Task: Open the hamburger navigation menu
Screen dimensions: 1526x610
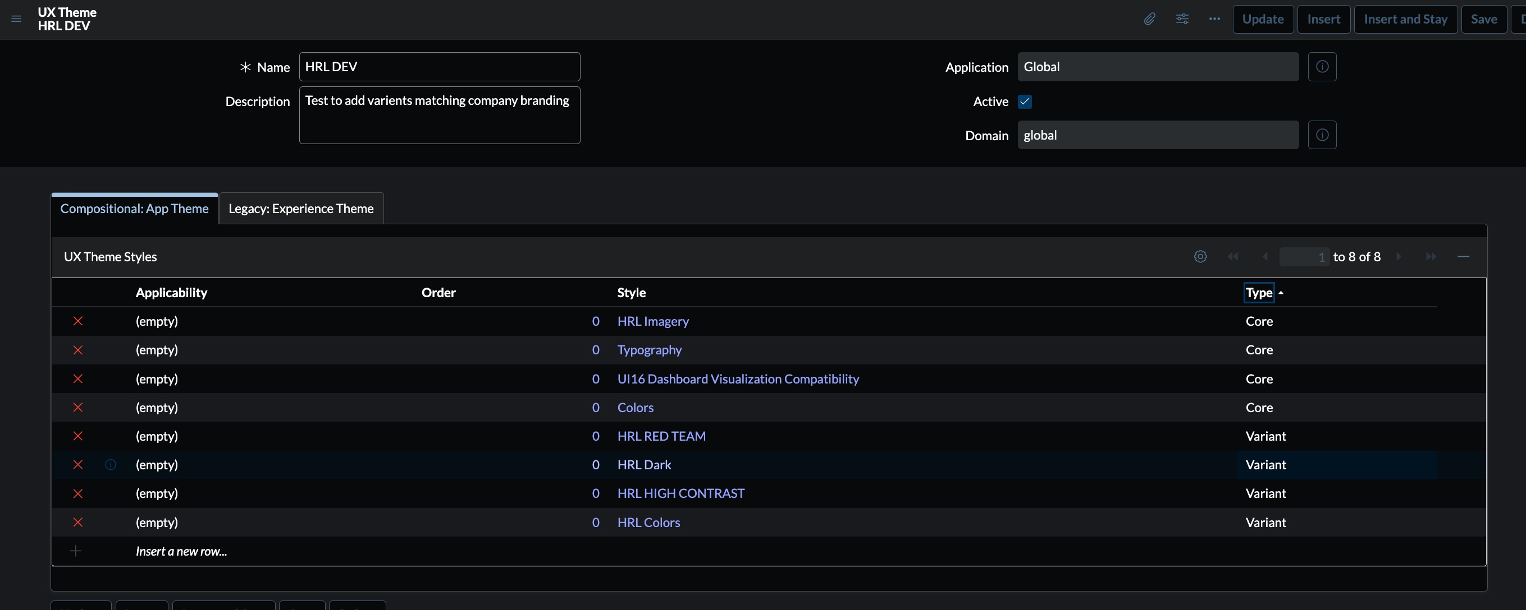Action: click(x=16, y=19)
